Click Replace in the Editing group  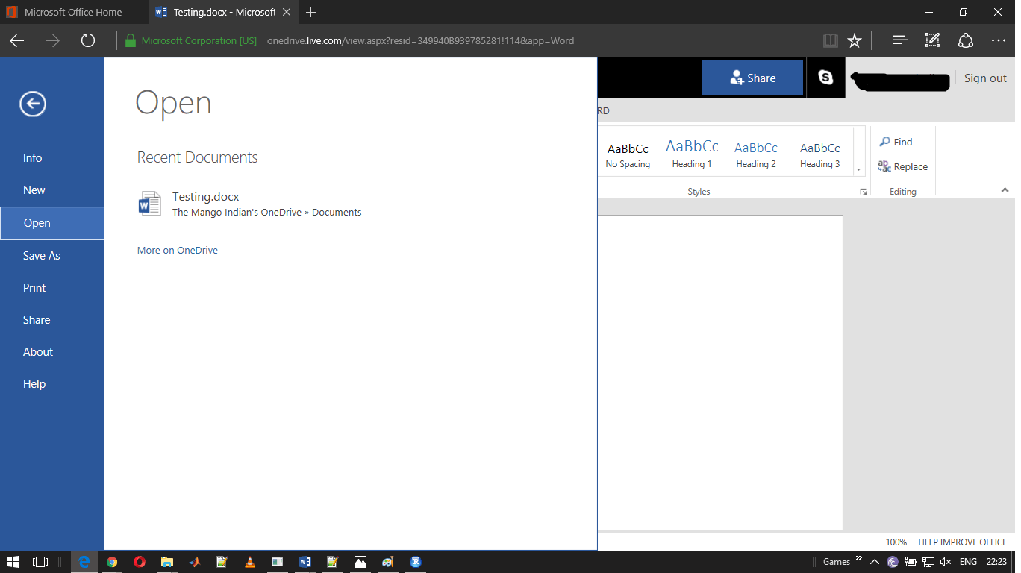click(903, 166)
